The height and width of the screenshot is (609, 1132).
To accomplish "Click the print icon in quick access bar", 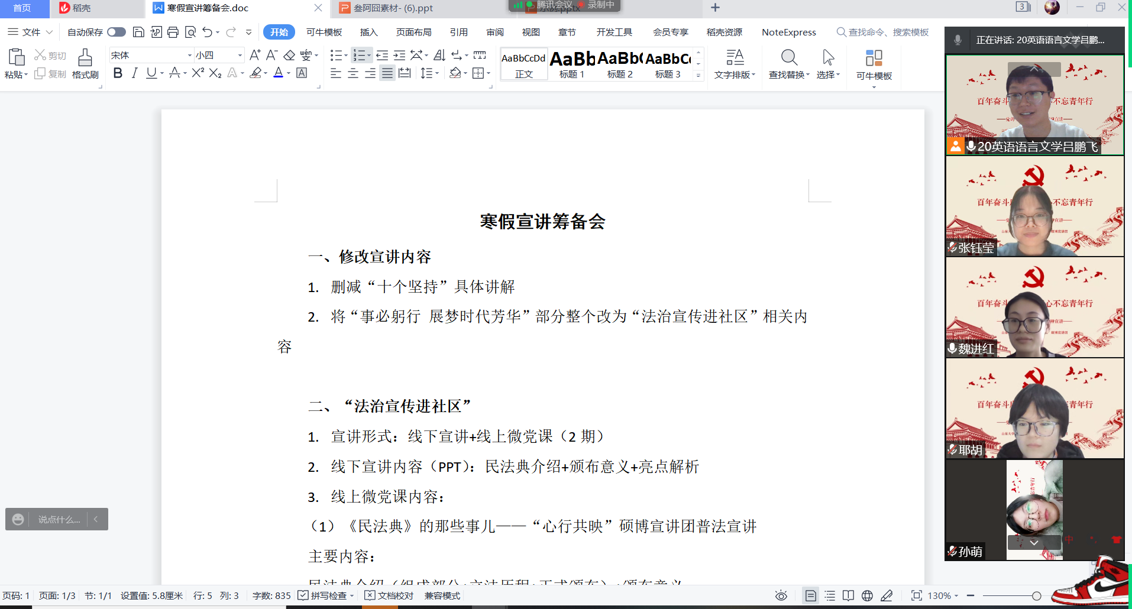I will (173, 32).
